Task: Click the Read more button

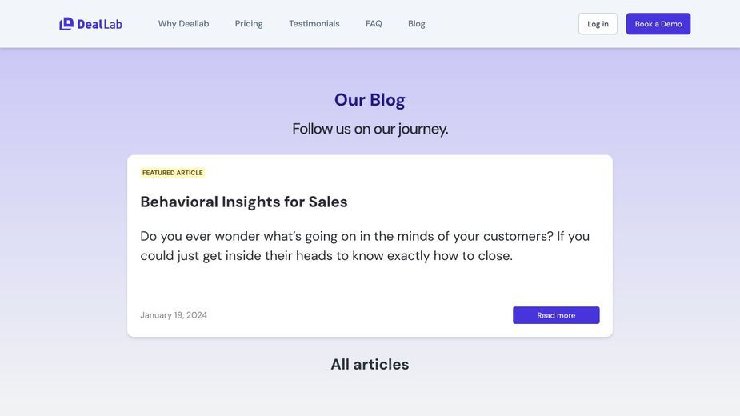Action: click(556, 315)
